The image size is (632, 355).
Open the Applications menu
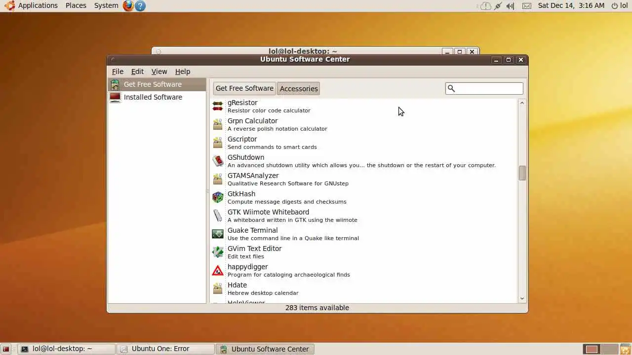[38, 5]
